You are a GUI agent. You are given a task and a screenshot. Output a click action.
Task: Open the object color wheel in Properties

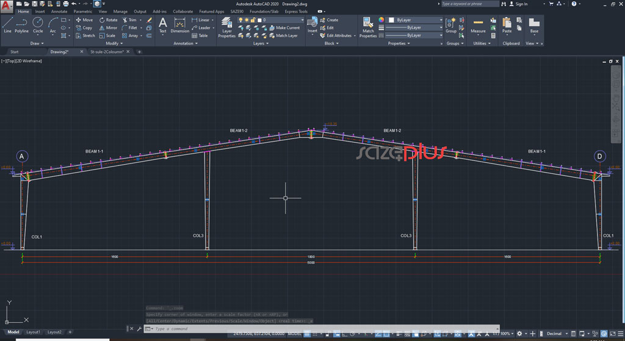point(381,20)
